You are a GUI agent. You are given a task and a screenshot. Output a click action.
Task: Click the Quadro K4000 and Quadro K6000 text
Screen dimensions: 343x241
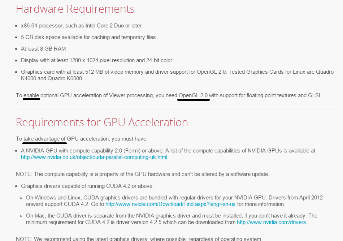(x=51, y=78)
